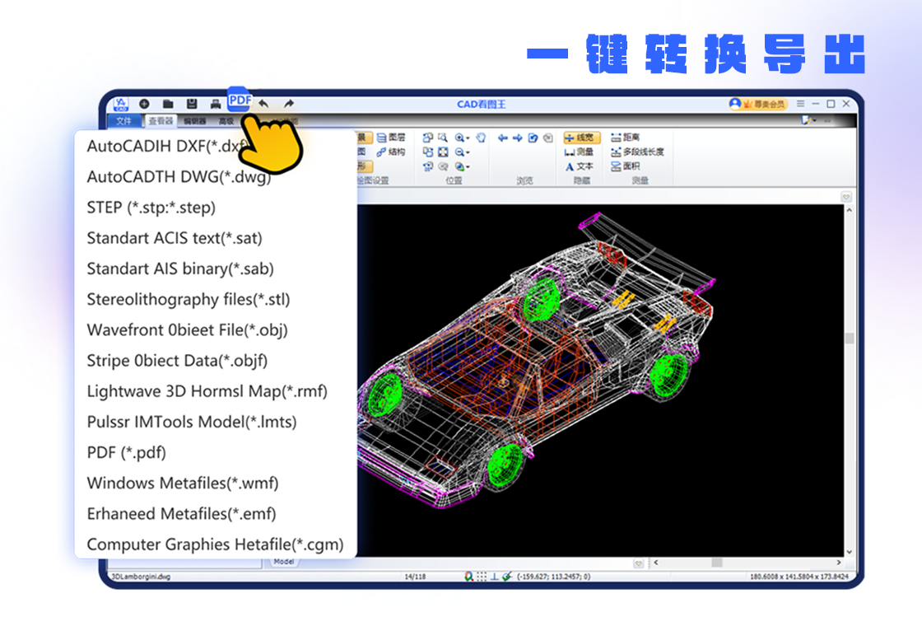Image resolution: width=922 pixels, height=626 pixels.
Task: Select the pan hand tool
Action: tap(481, 138)
